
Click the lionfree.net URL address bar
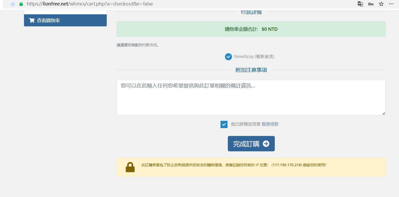90,4
